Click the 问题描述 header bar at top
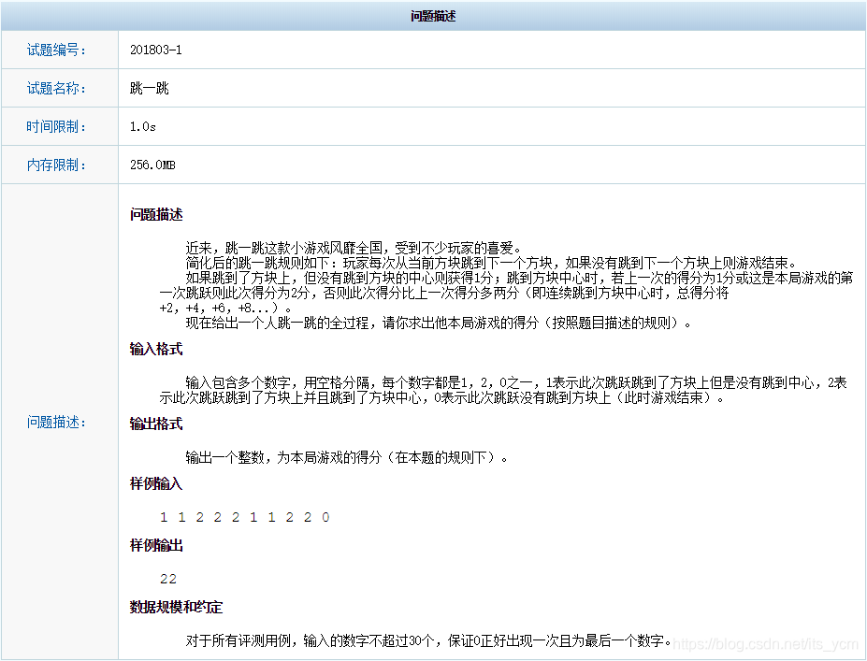 click(x=433, y=15)
